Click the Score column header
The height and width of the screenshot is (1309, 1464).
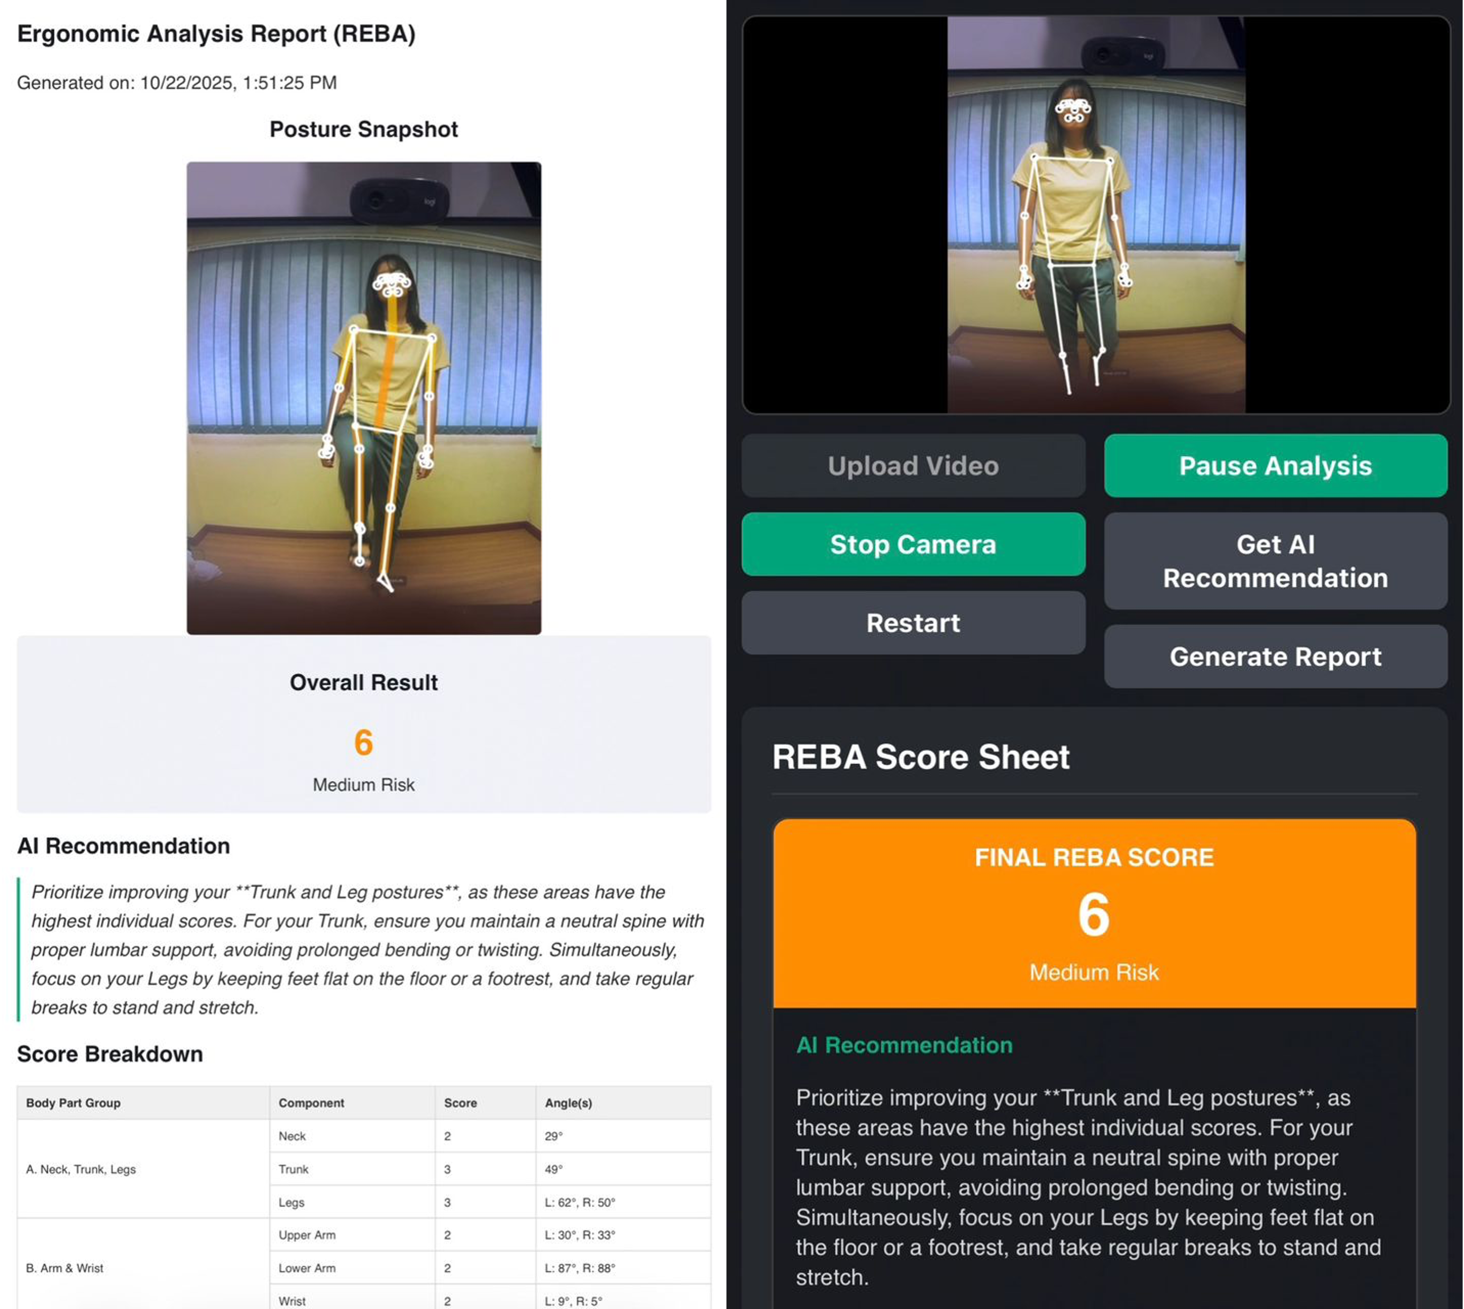pyautogui.click(x=460, y=1103)
